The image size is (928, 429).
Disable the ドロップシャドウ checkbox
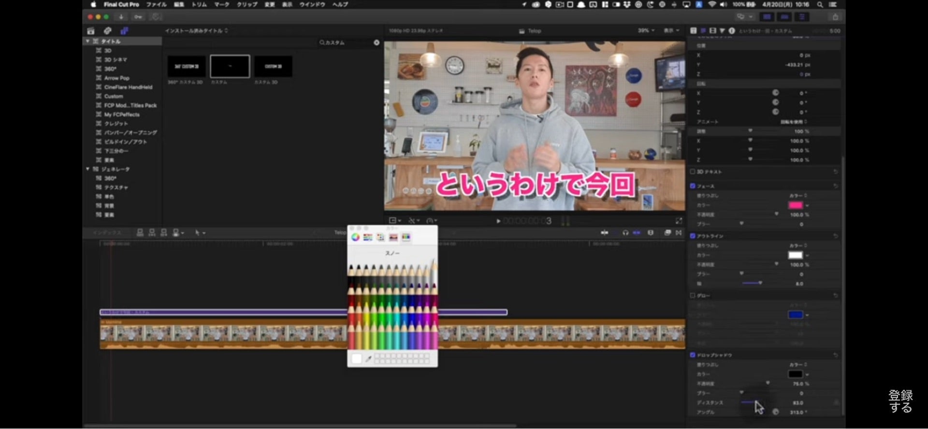[693, 355]
